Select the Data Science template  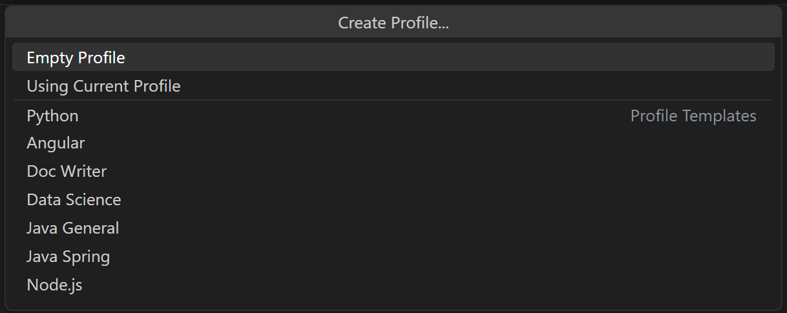(74, 200)
